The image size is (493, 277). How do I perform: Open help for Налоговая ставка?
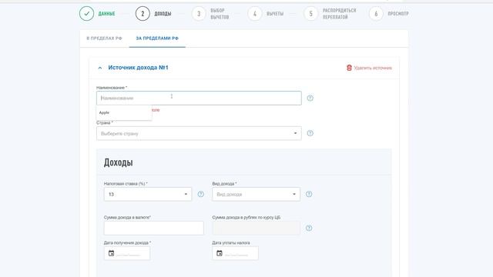[x=200, y=195]
